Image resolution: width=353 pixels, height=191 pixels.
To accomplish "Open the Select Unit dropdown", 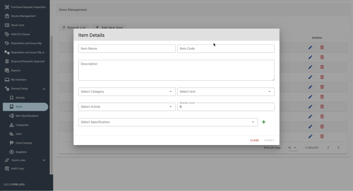I will click(226, 92).
